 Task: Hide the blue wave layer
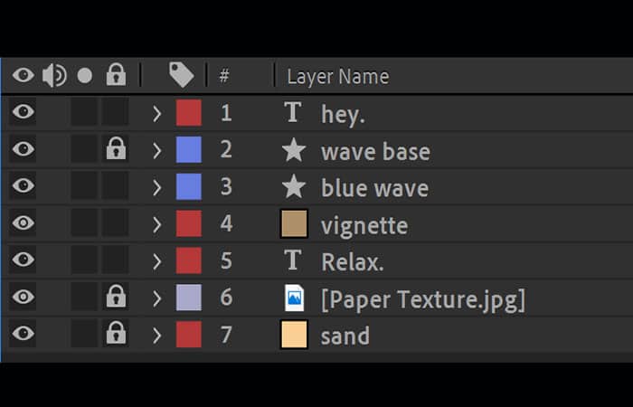23,185
